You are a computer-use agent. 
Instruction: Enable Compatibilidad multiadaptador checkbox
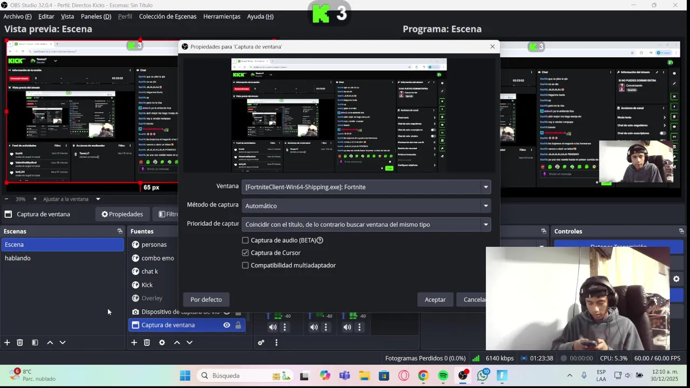(x=245, y=265)
